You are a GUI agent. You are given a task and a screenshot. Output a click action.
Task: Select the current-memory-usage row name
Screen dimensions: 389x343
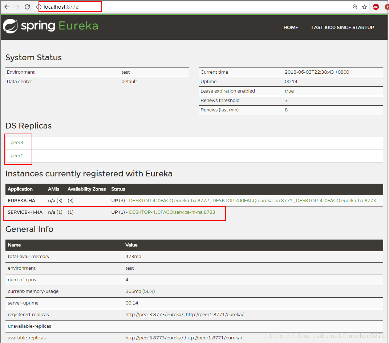point(33,291)
